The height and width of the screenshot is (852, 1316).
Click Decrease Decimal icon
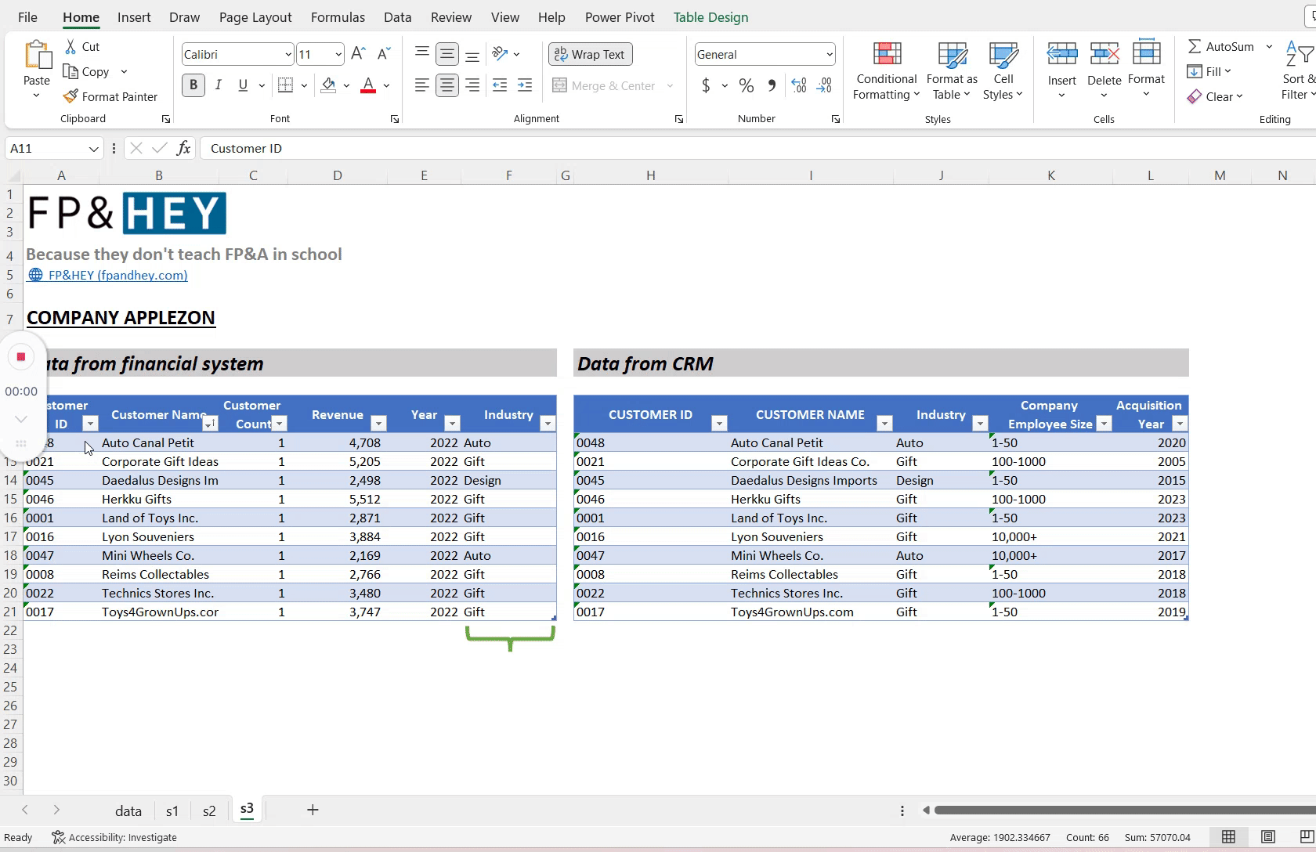coord(824,85)
